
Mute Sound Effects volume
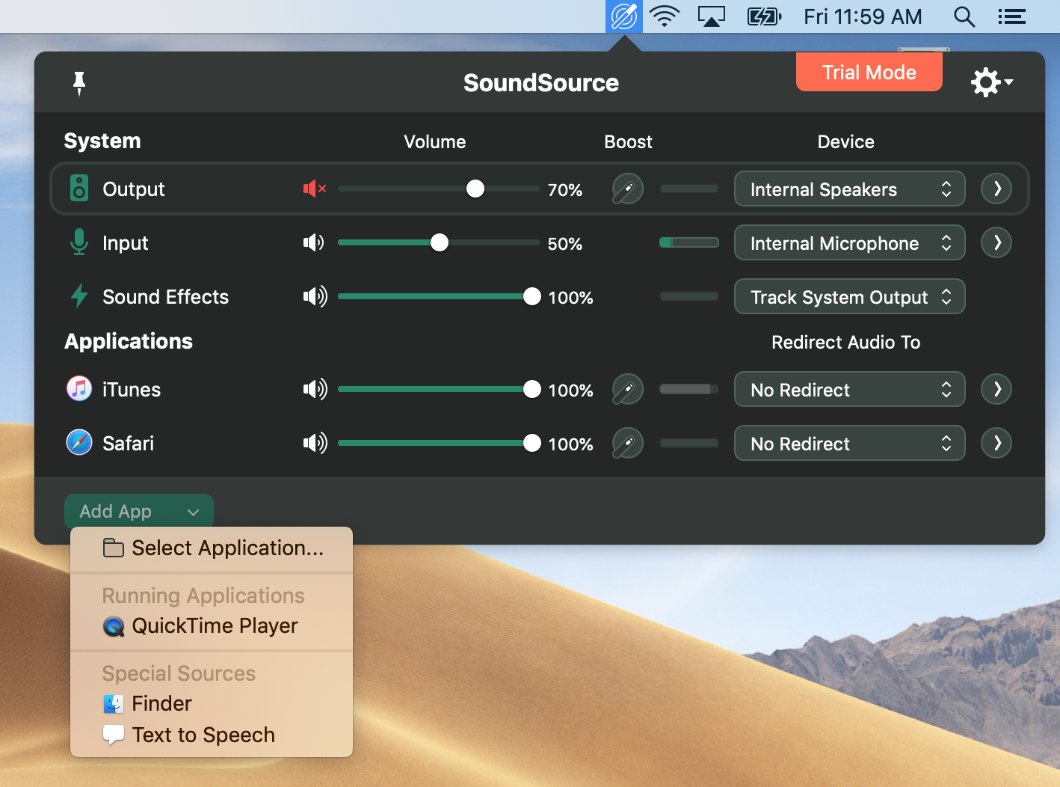click(315, 297)
